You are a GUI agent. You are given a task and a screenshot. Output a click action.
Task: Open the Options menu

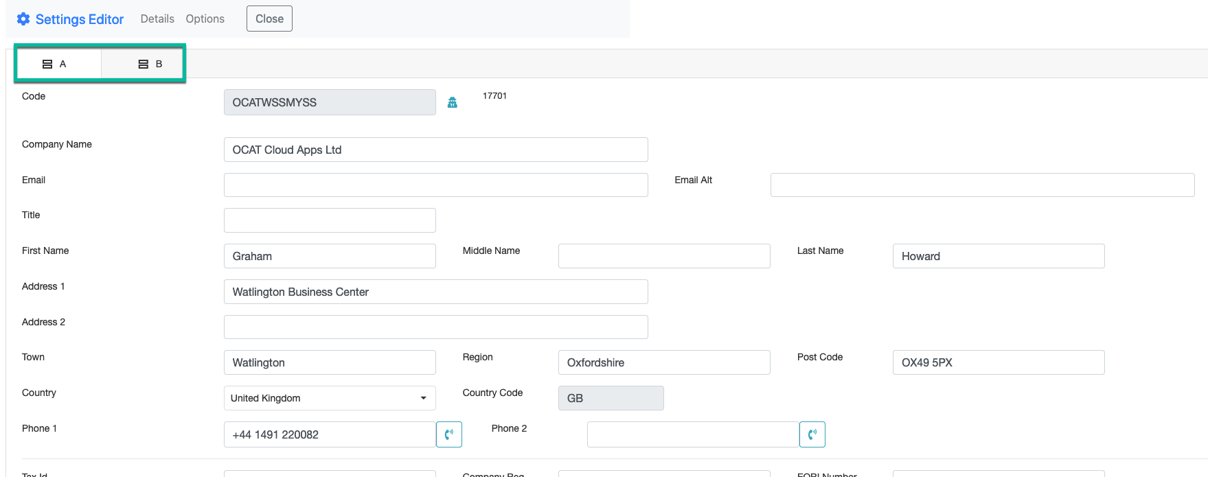coord(205,19)
